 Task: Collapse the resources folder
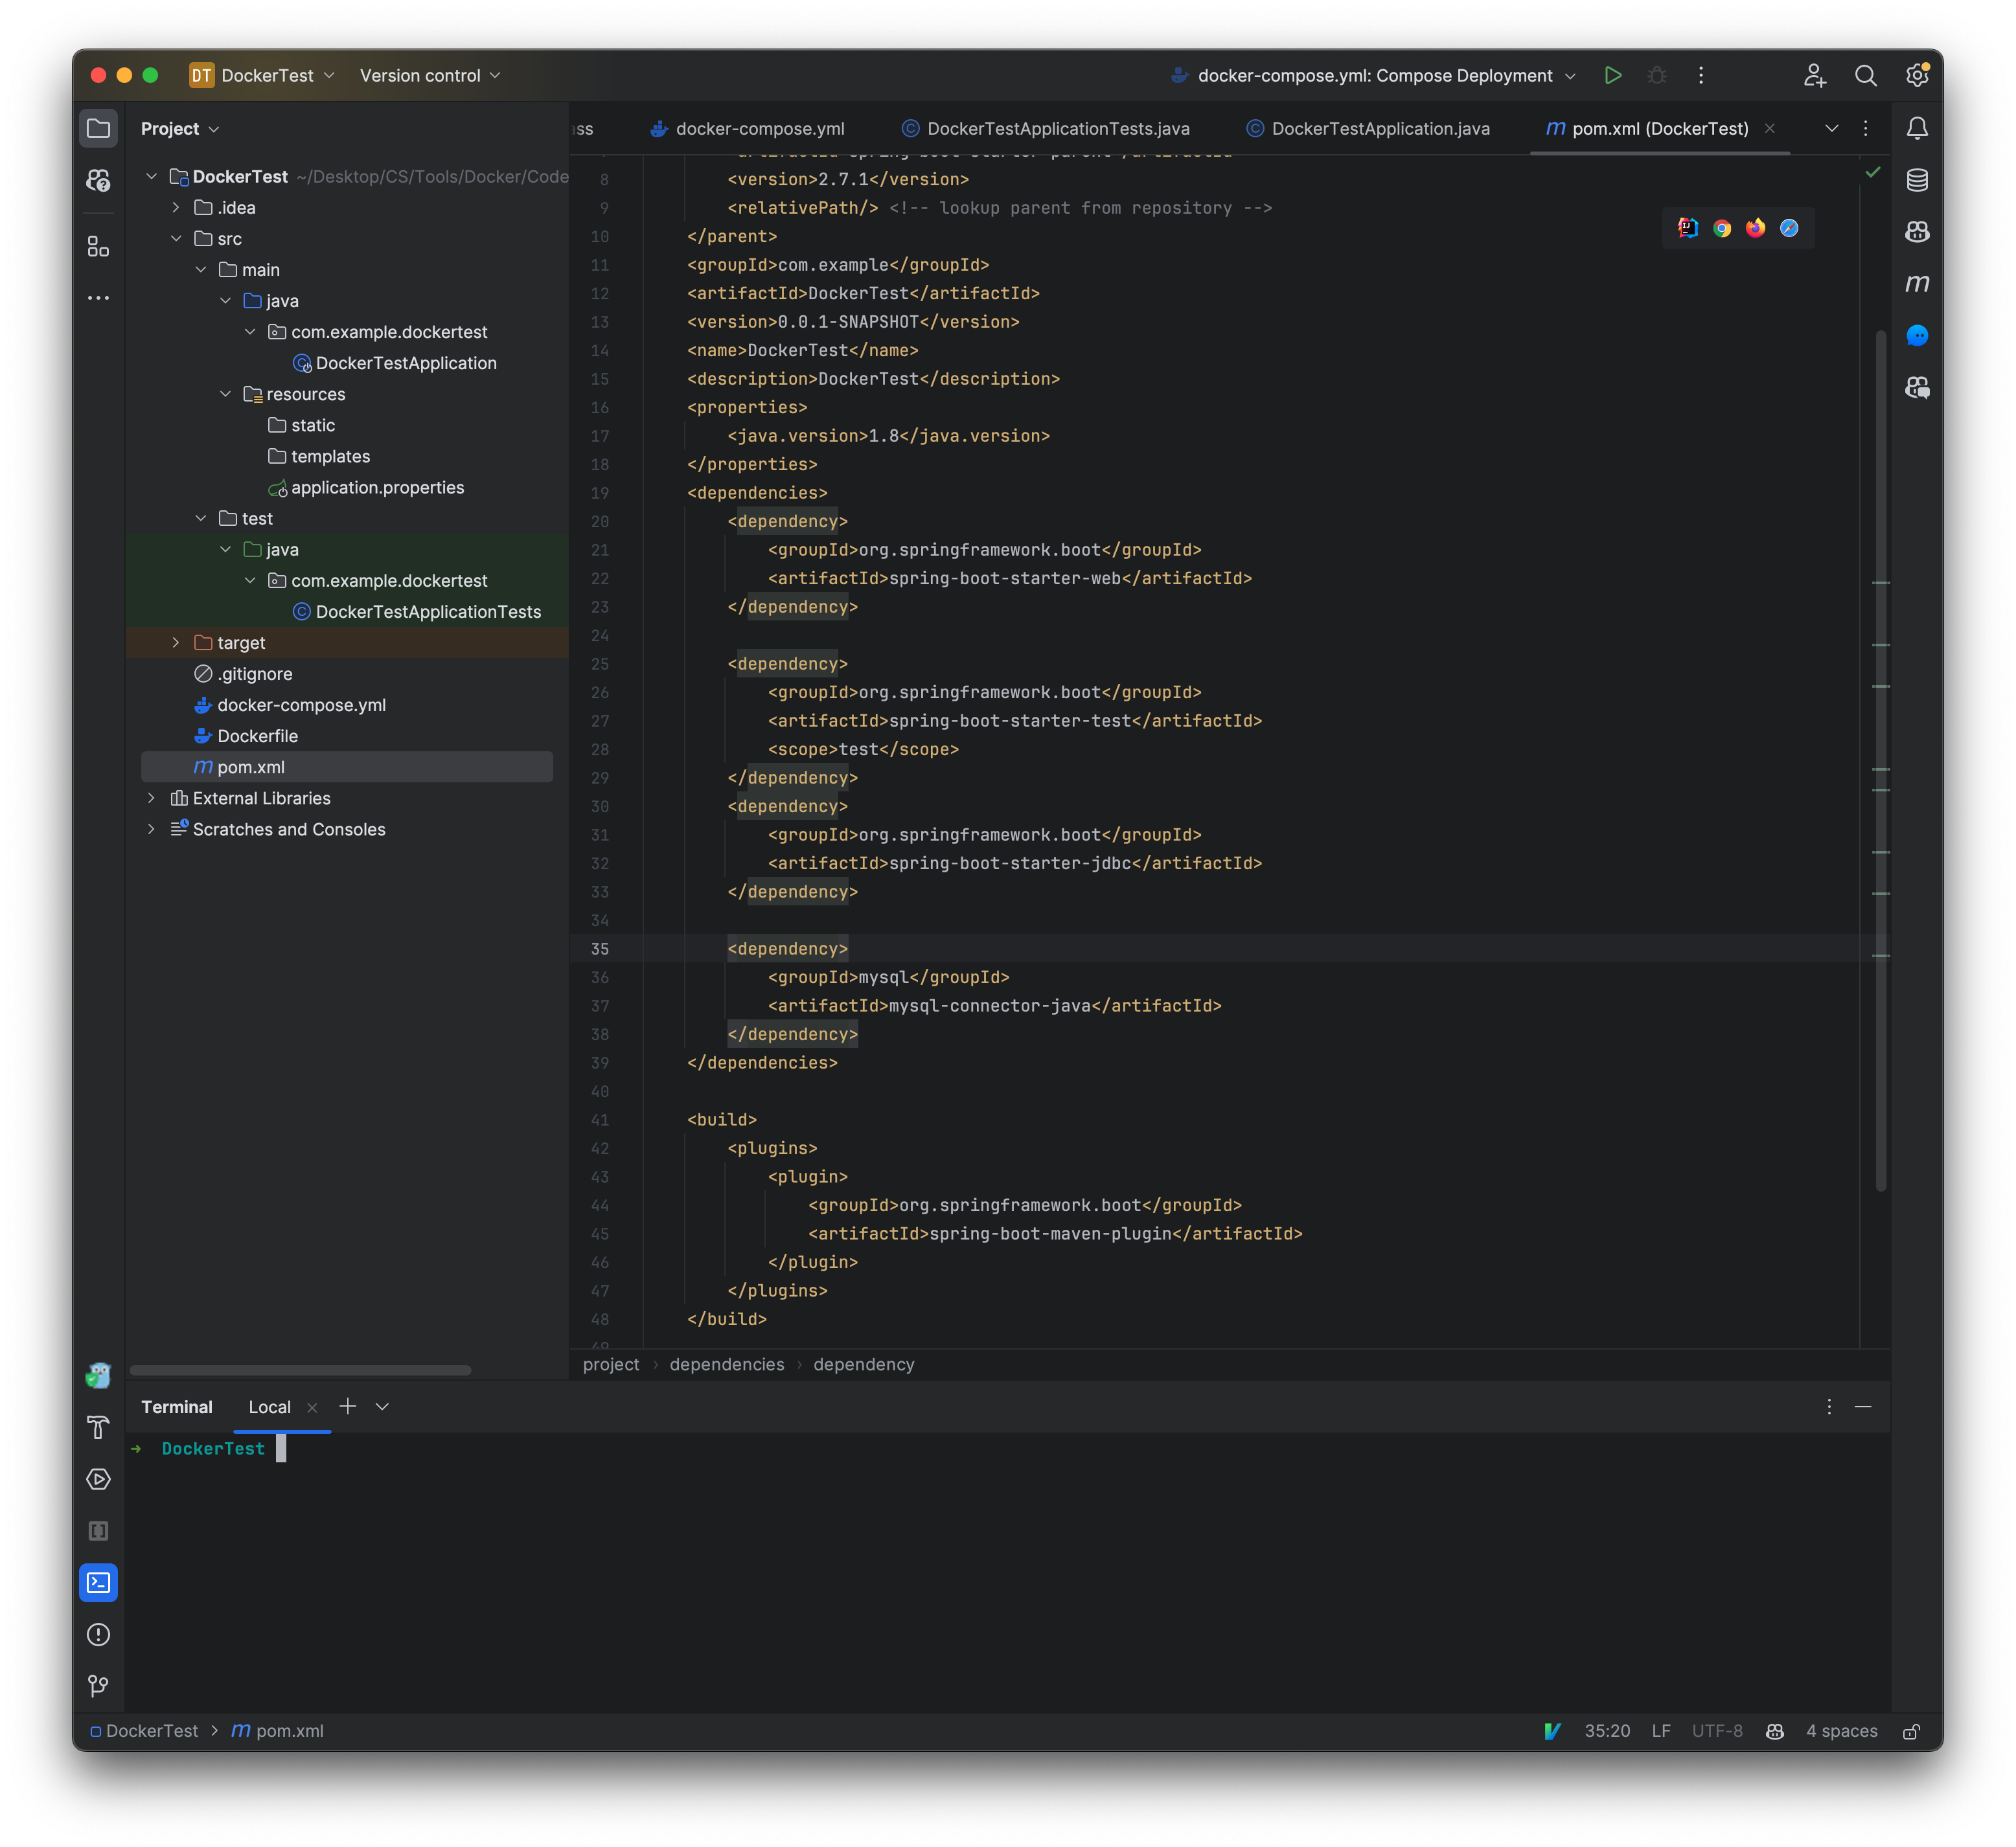(x=225, y=394)
